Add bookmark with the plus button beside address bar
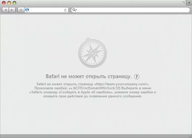This screenshot has height=138, width=192. 21,10
